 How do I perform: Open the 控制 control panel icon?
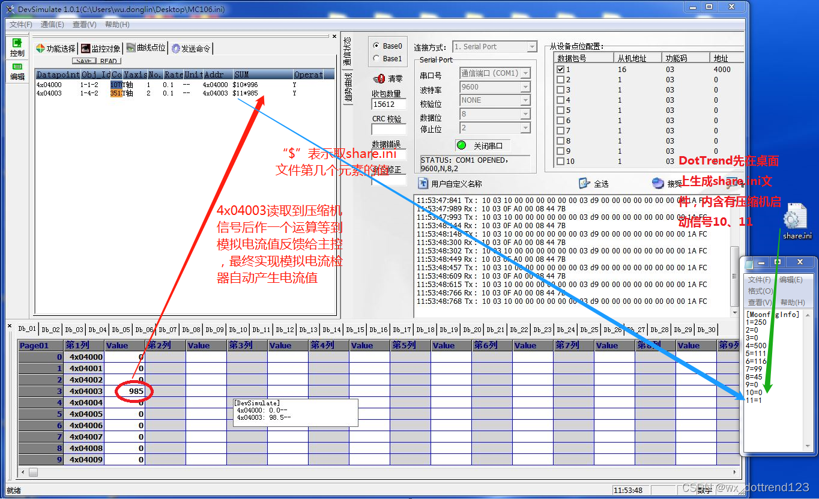tap(17, 43)
